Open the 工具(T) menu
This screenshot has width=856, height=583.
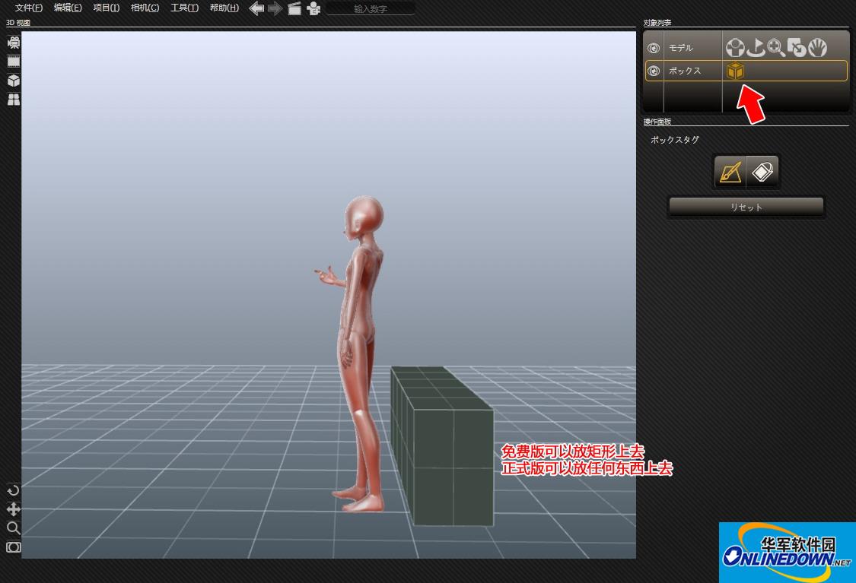point(184,8)
